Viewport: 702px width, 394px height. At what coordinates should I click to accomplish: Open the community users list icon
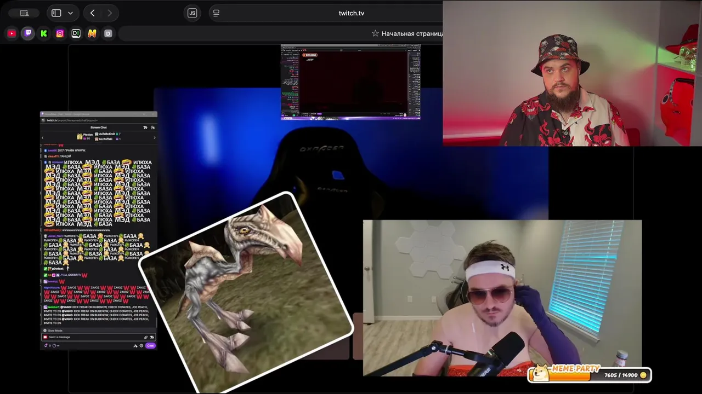(152, 128)
